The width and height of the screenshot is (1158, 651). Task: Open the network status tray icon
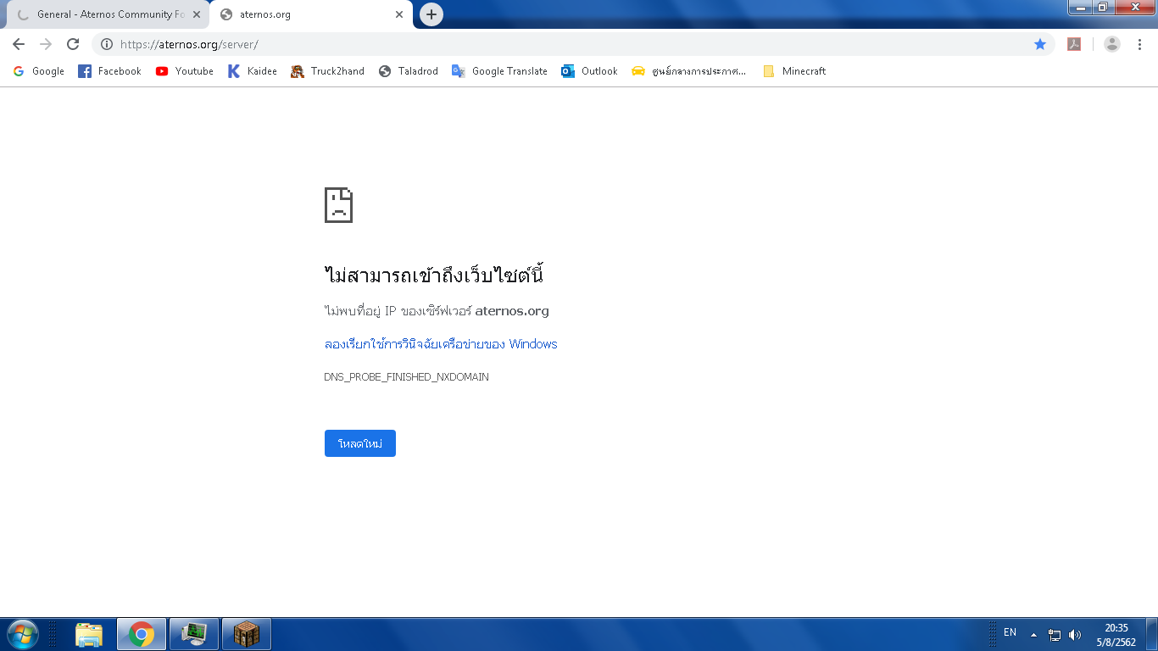click(x=1055, y=634)
